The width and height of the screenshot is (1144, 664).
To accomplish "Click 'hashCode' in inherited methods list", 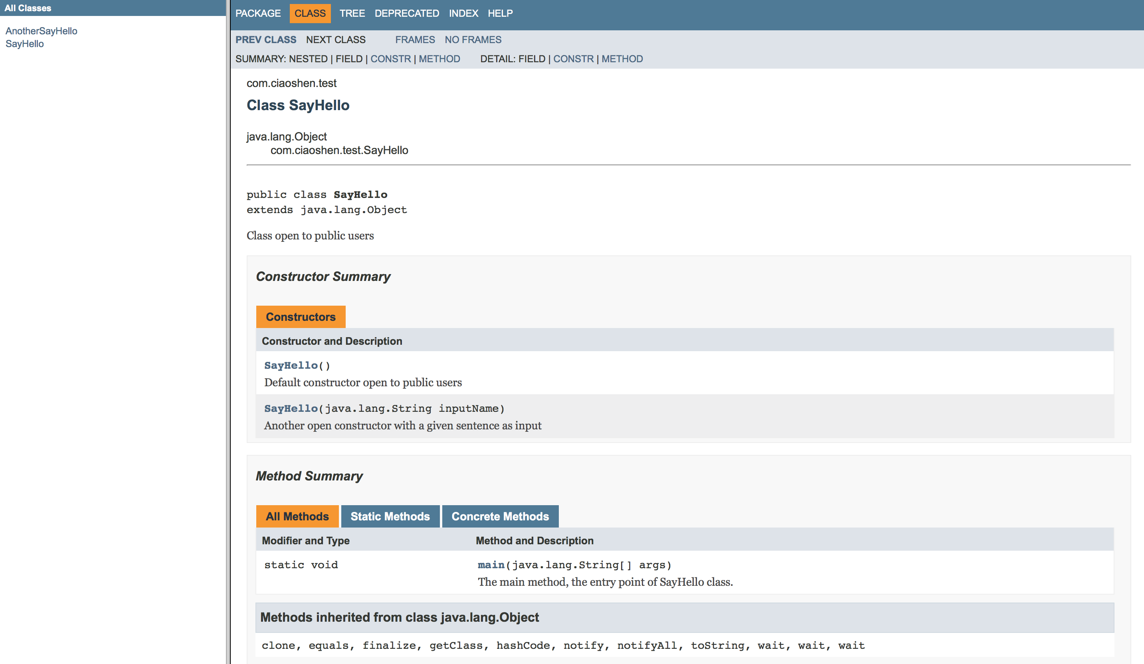I will pyautogui.click(x=523, y=645).
